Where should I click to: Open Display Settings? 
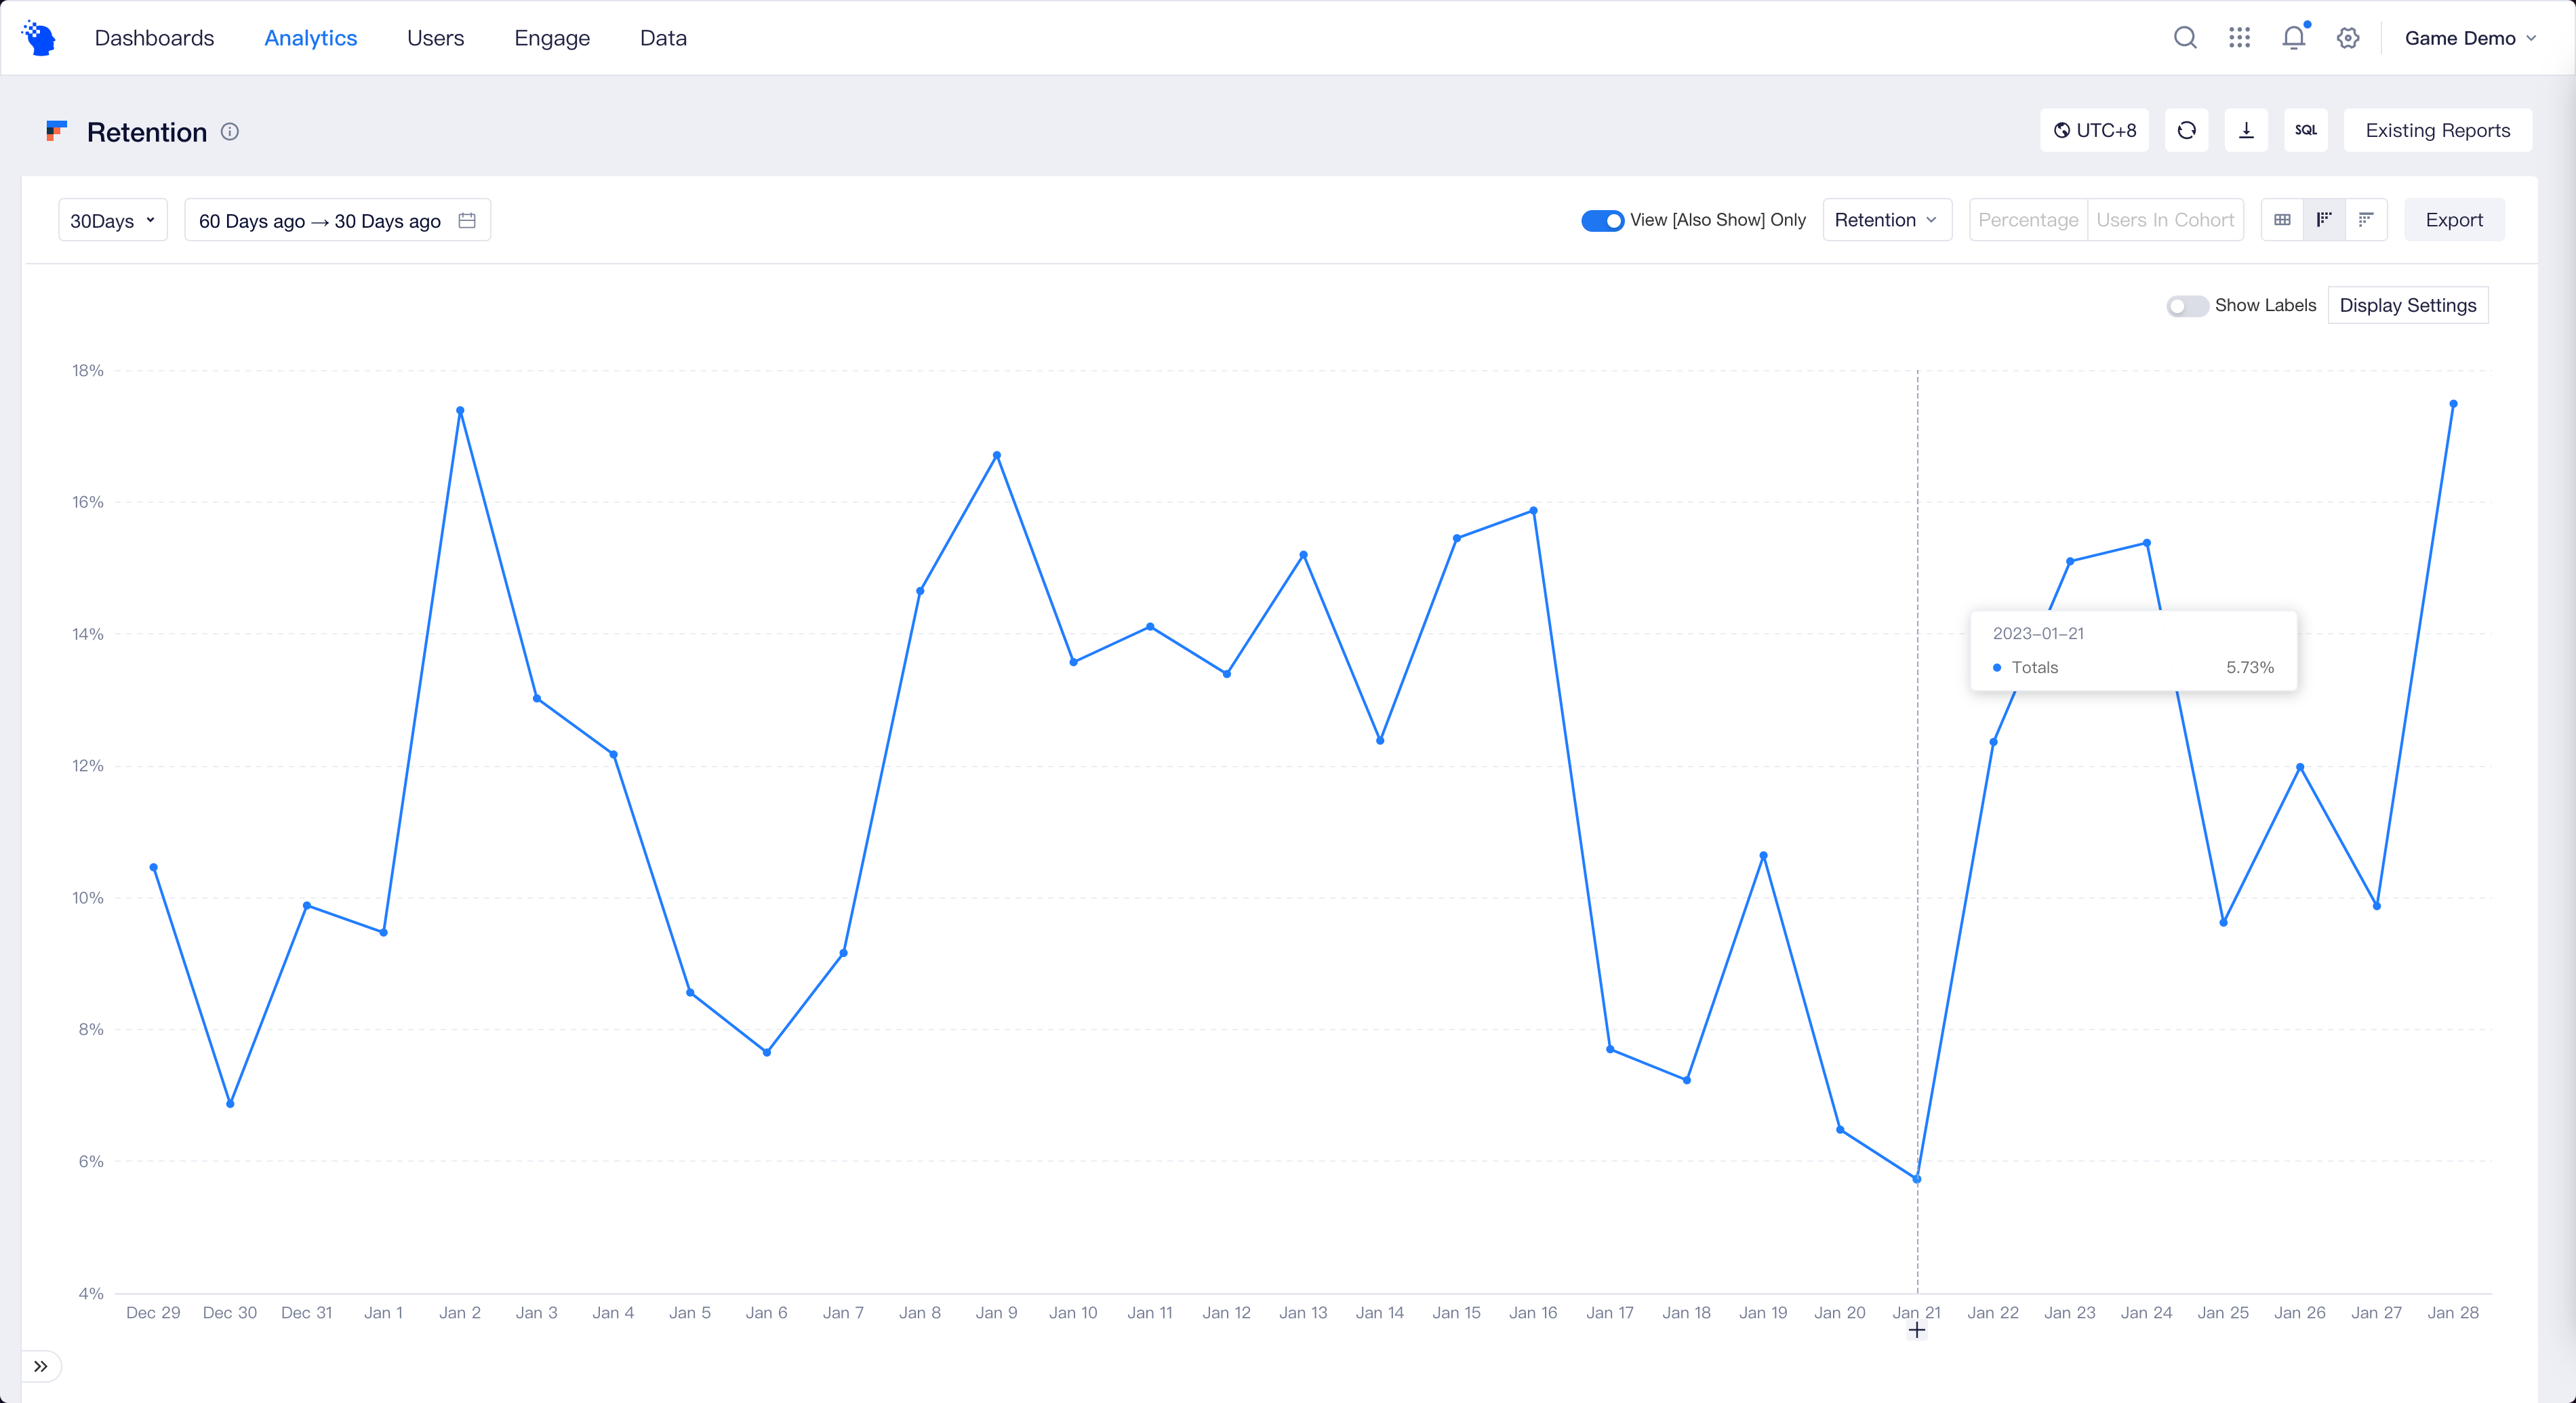point(2408,305)
